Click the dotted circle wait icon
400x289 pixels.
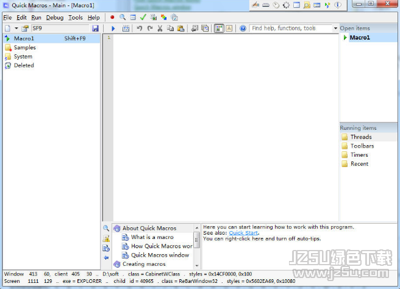(x=286, y=5)
